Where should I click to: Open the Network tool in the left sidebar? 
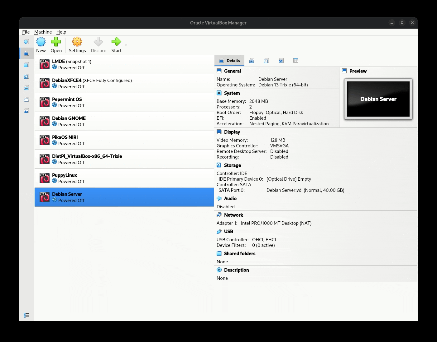(26, 88)
